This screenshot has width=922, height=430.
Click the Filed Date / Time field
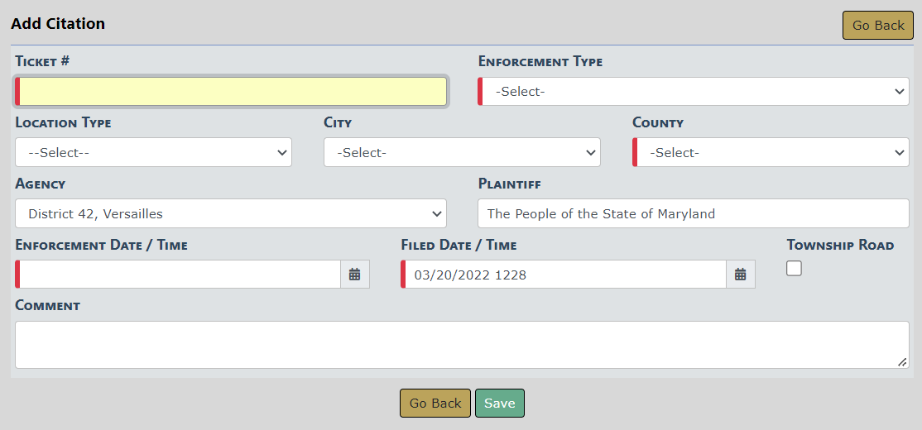pyautogui.click(x=564, y=275)
